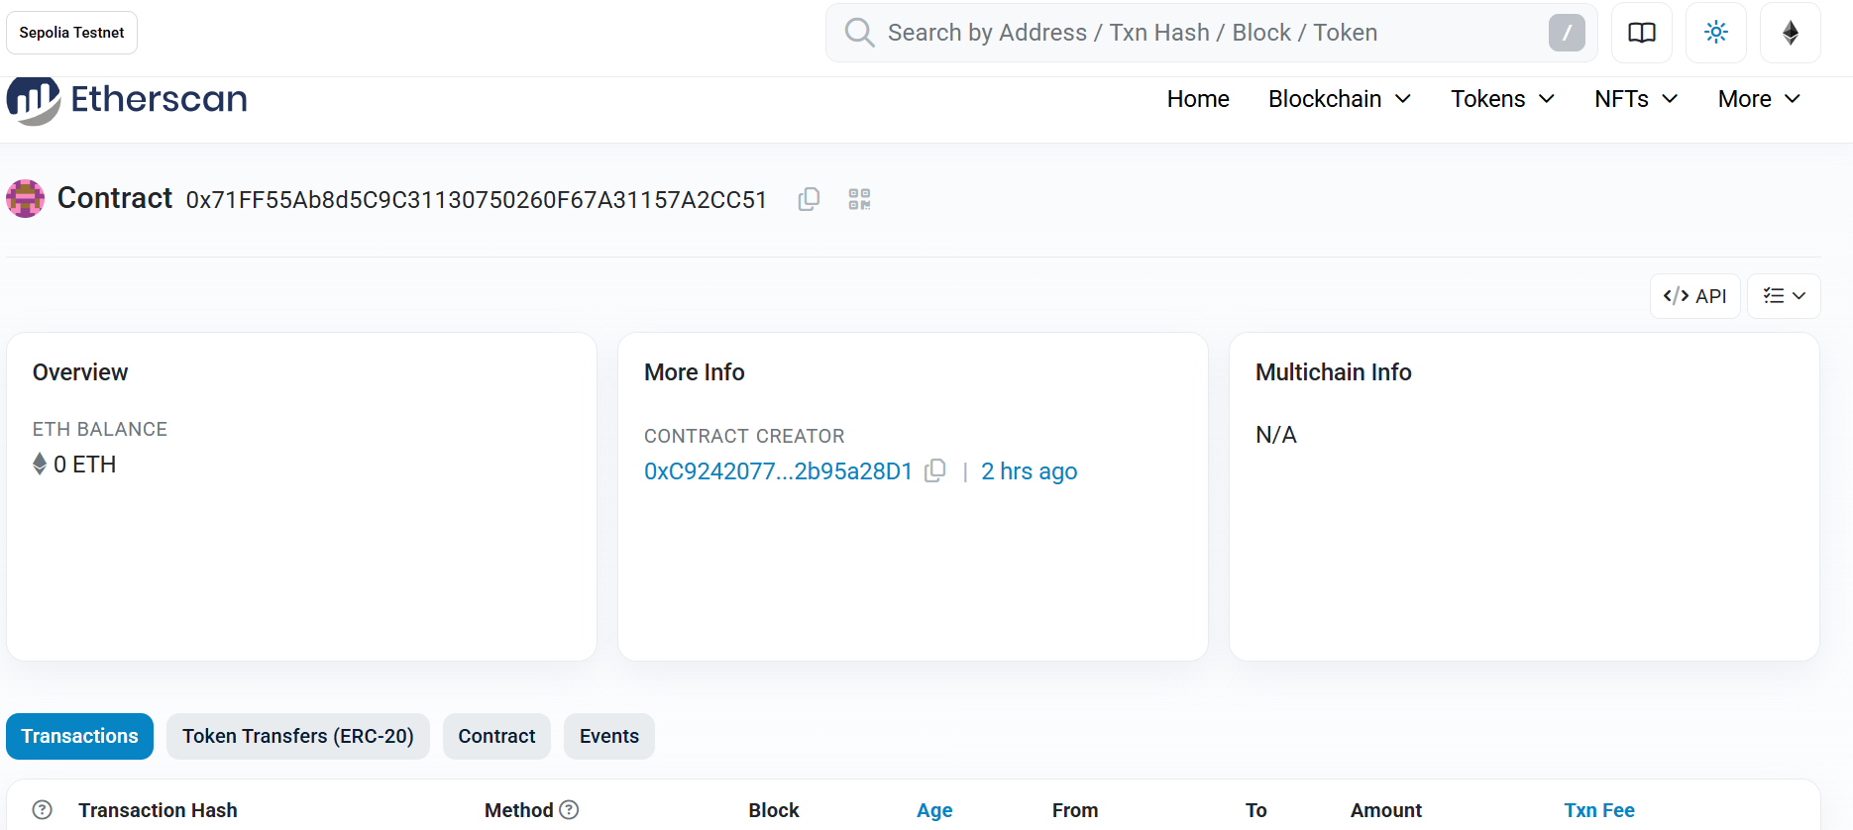This screenshot has height=830, width=1853.
Task: Toggle the light/dark theme sun button
Action: [x=1716, y=33]
